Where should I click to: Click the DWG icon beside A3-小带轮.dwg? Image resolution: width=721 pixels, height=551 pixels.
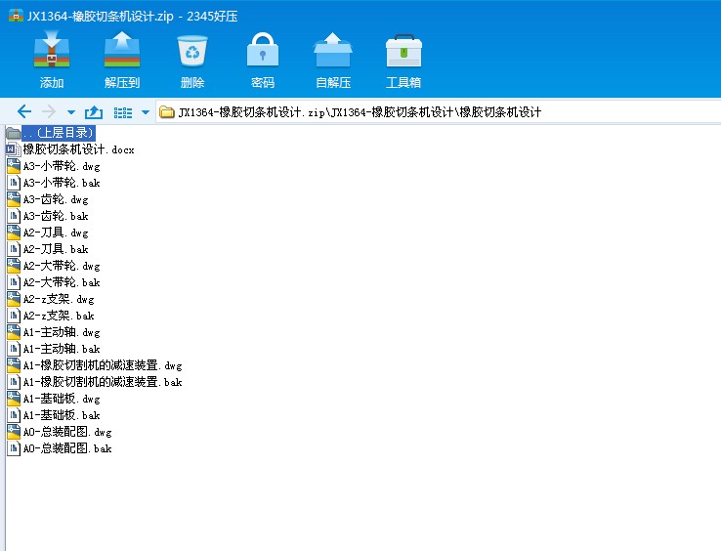pos(14,166)
